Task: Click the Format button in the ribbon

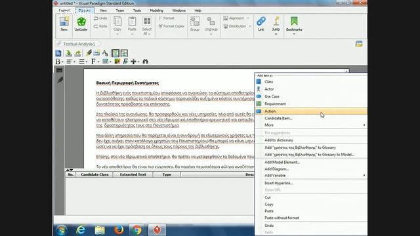Action: pos(166,18)
